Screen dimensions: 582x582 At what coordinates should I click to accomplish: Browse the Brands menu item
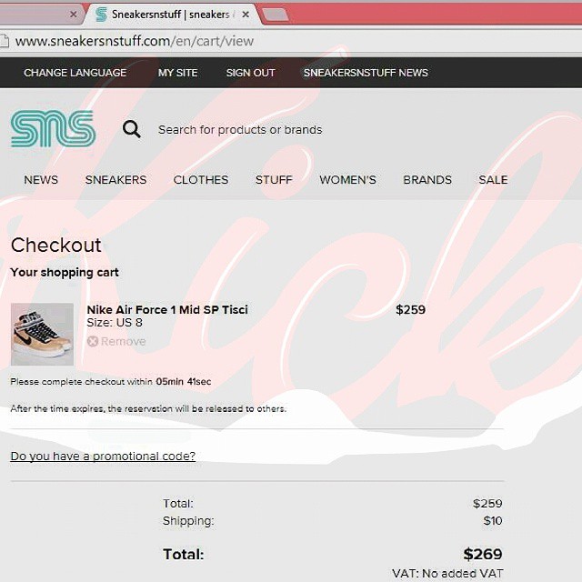427,180
